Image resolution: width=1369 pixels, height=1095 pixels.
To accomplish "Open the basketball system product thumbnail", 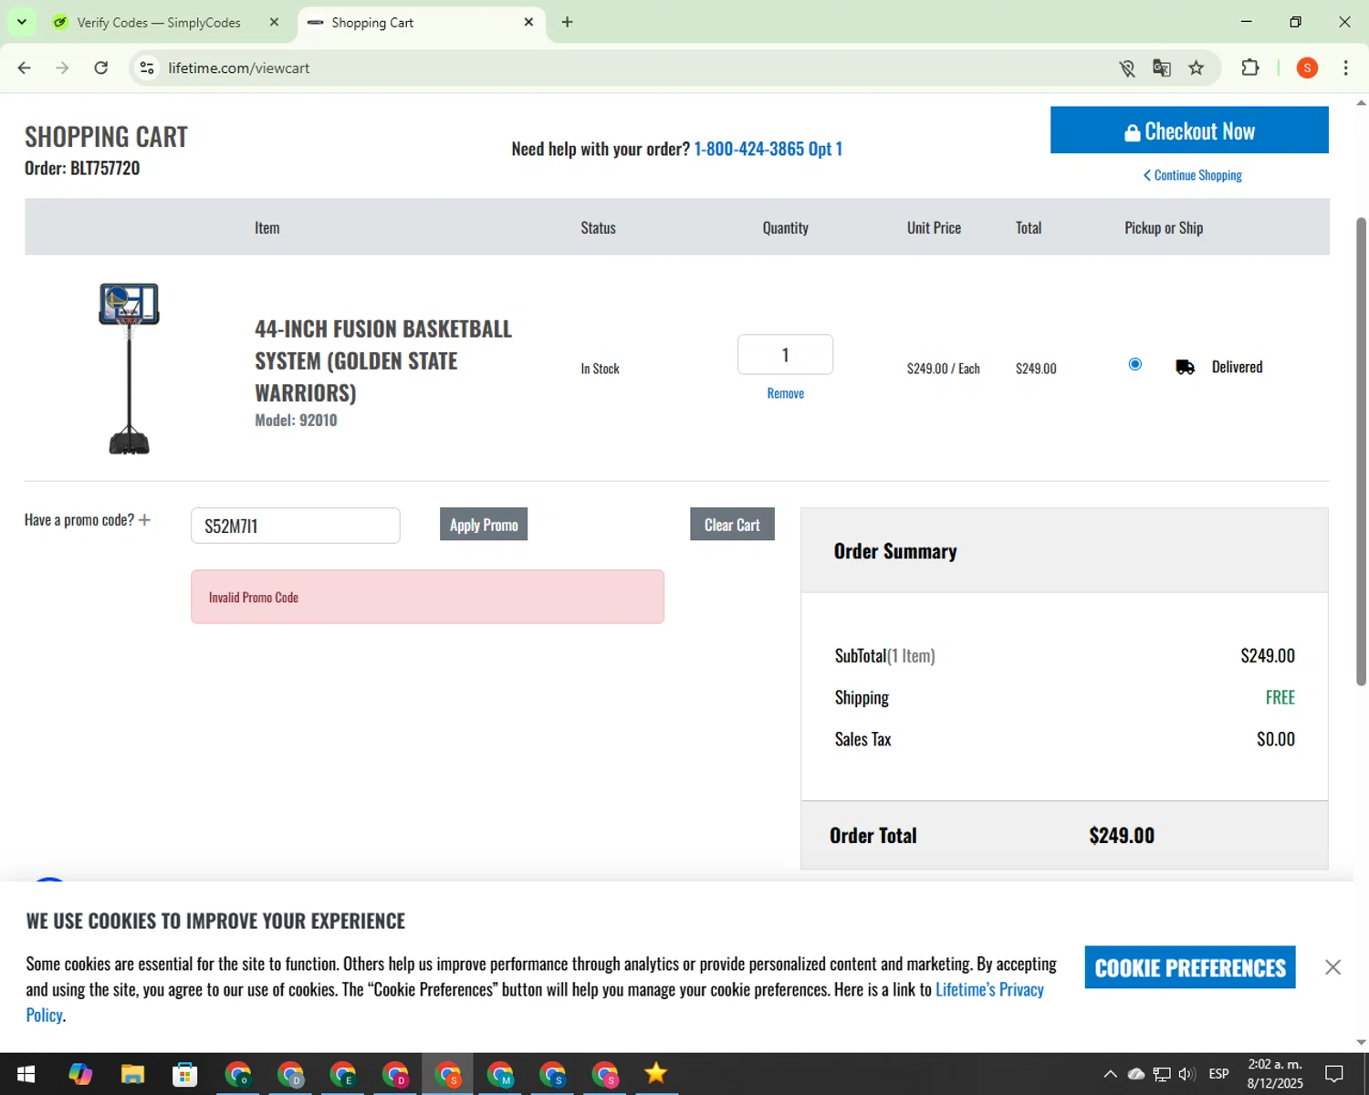I will (129, 368).
